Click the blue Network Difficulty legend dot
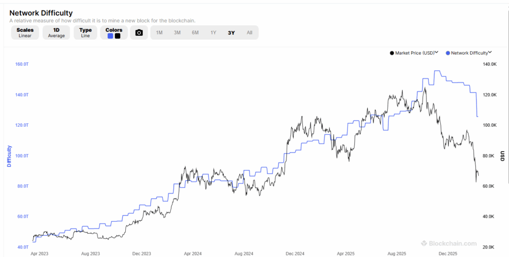The image size is (509, 257). point(448,53)
